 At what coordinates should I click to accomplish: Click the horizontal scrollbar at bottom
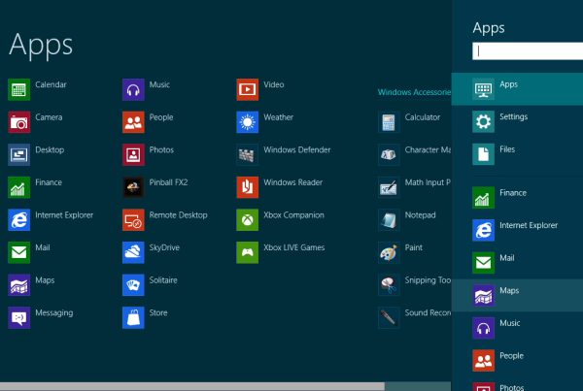tap(194, 386)
